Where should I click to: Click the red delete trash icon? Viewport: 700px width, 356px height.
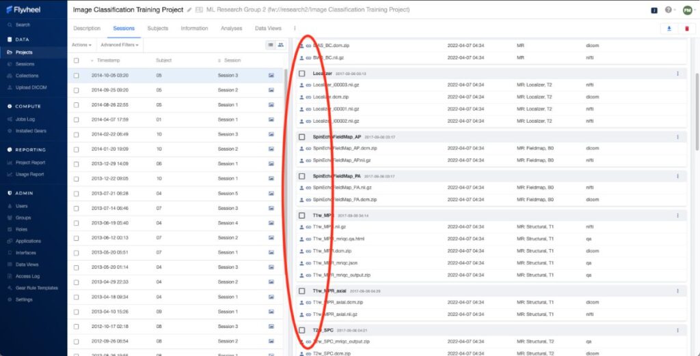coord(686,29)
